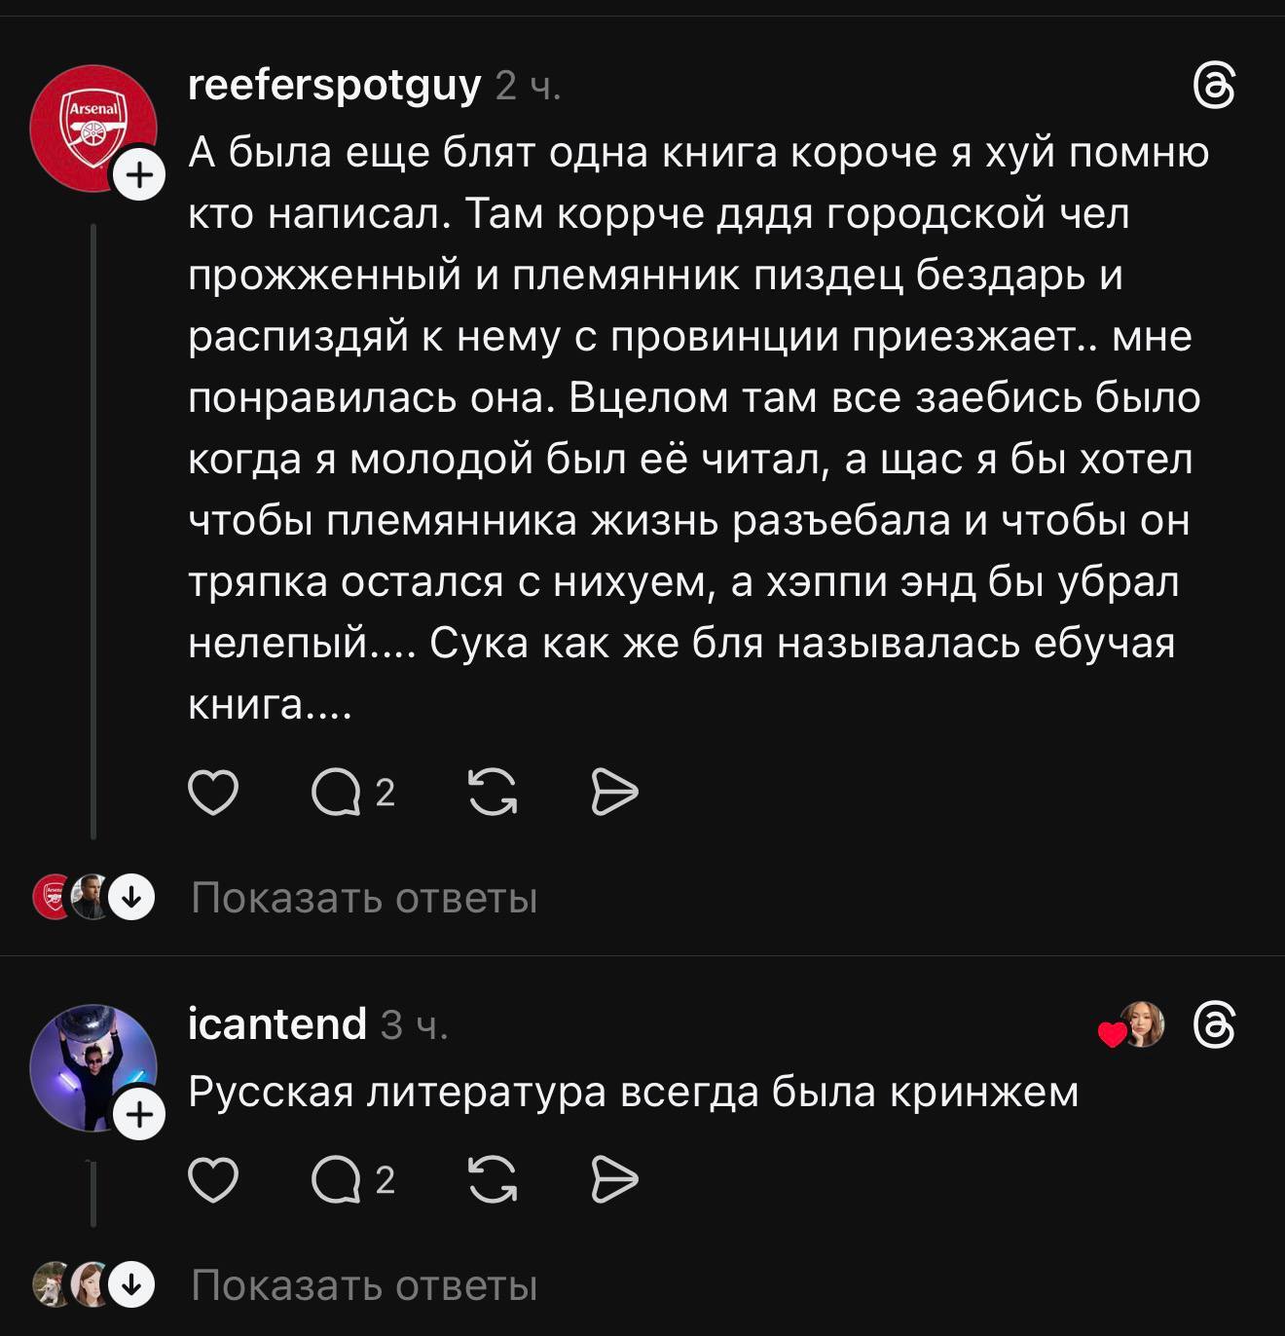This screenshot has height=1336, width=1285.
Task: Repost the icantend post
Action: (x=493, y=1179)
